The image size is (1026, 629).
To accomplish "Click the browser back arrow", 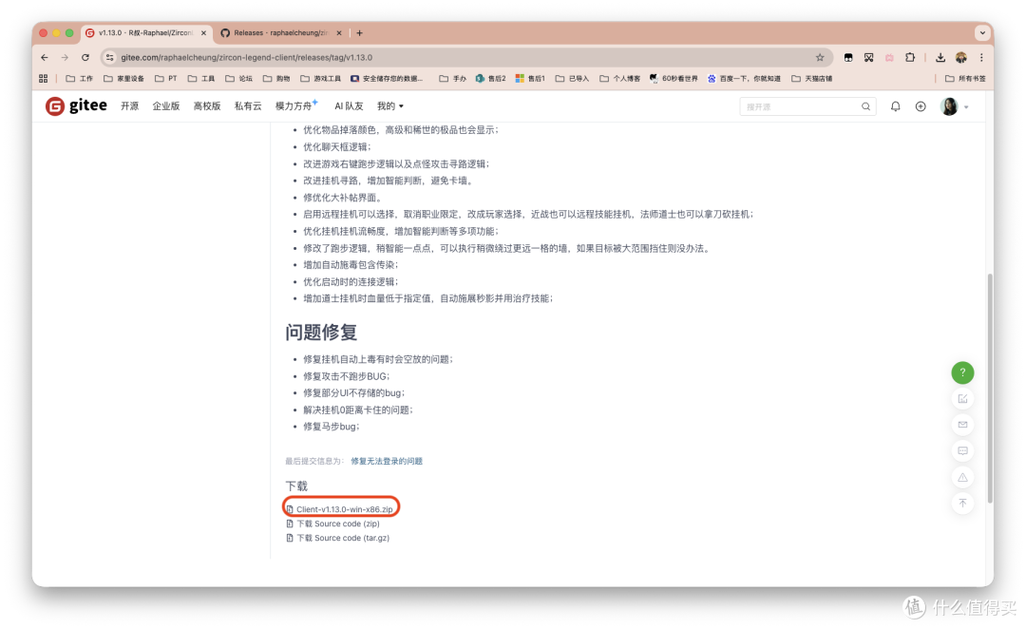I will point(45,58).
